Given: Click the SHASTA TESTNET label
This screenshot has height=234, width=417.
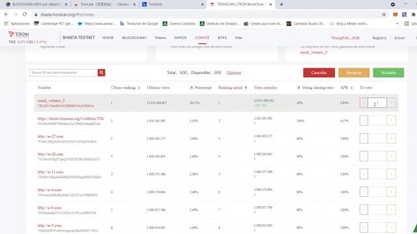Looking at the screenshot, I should click(x=78, y=38).
